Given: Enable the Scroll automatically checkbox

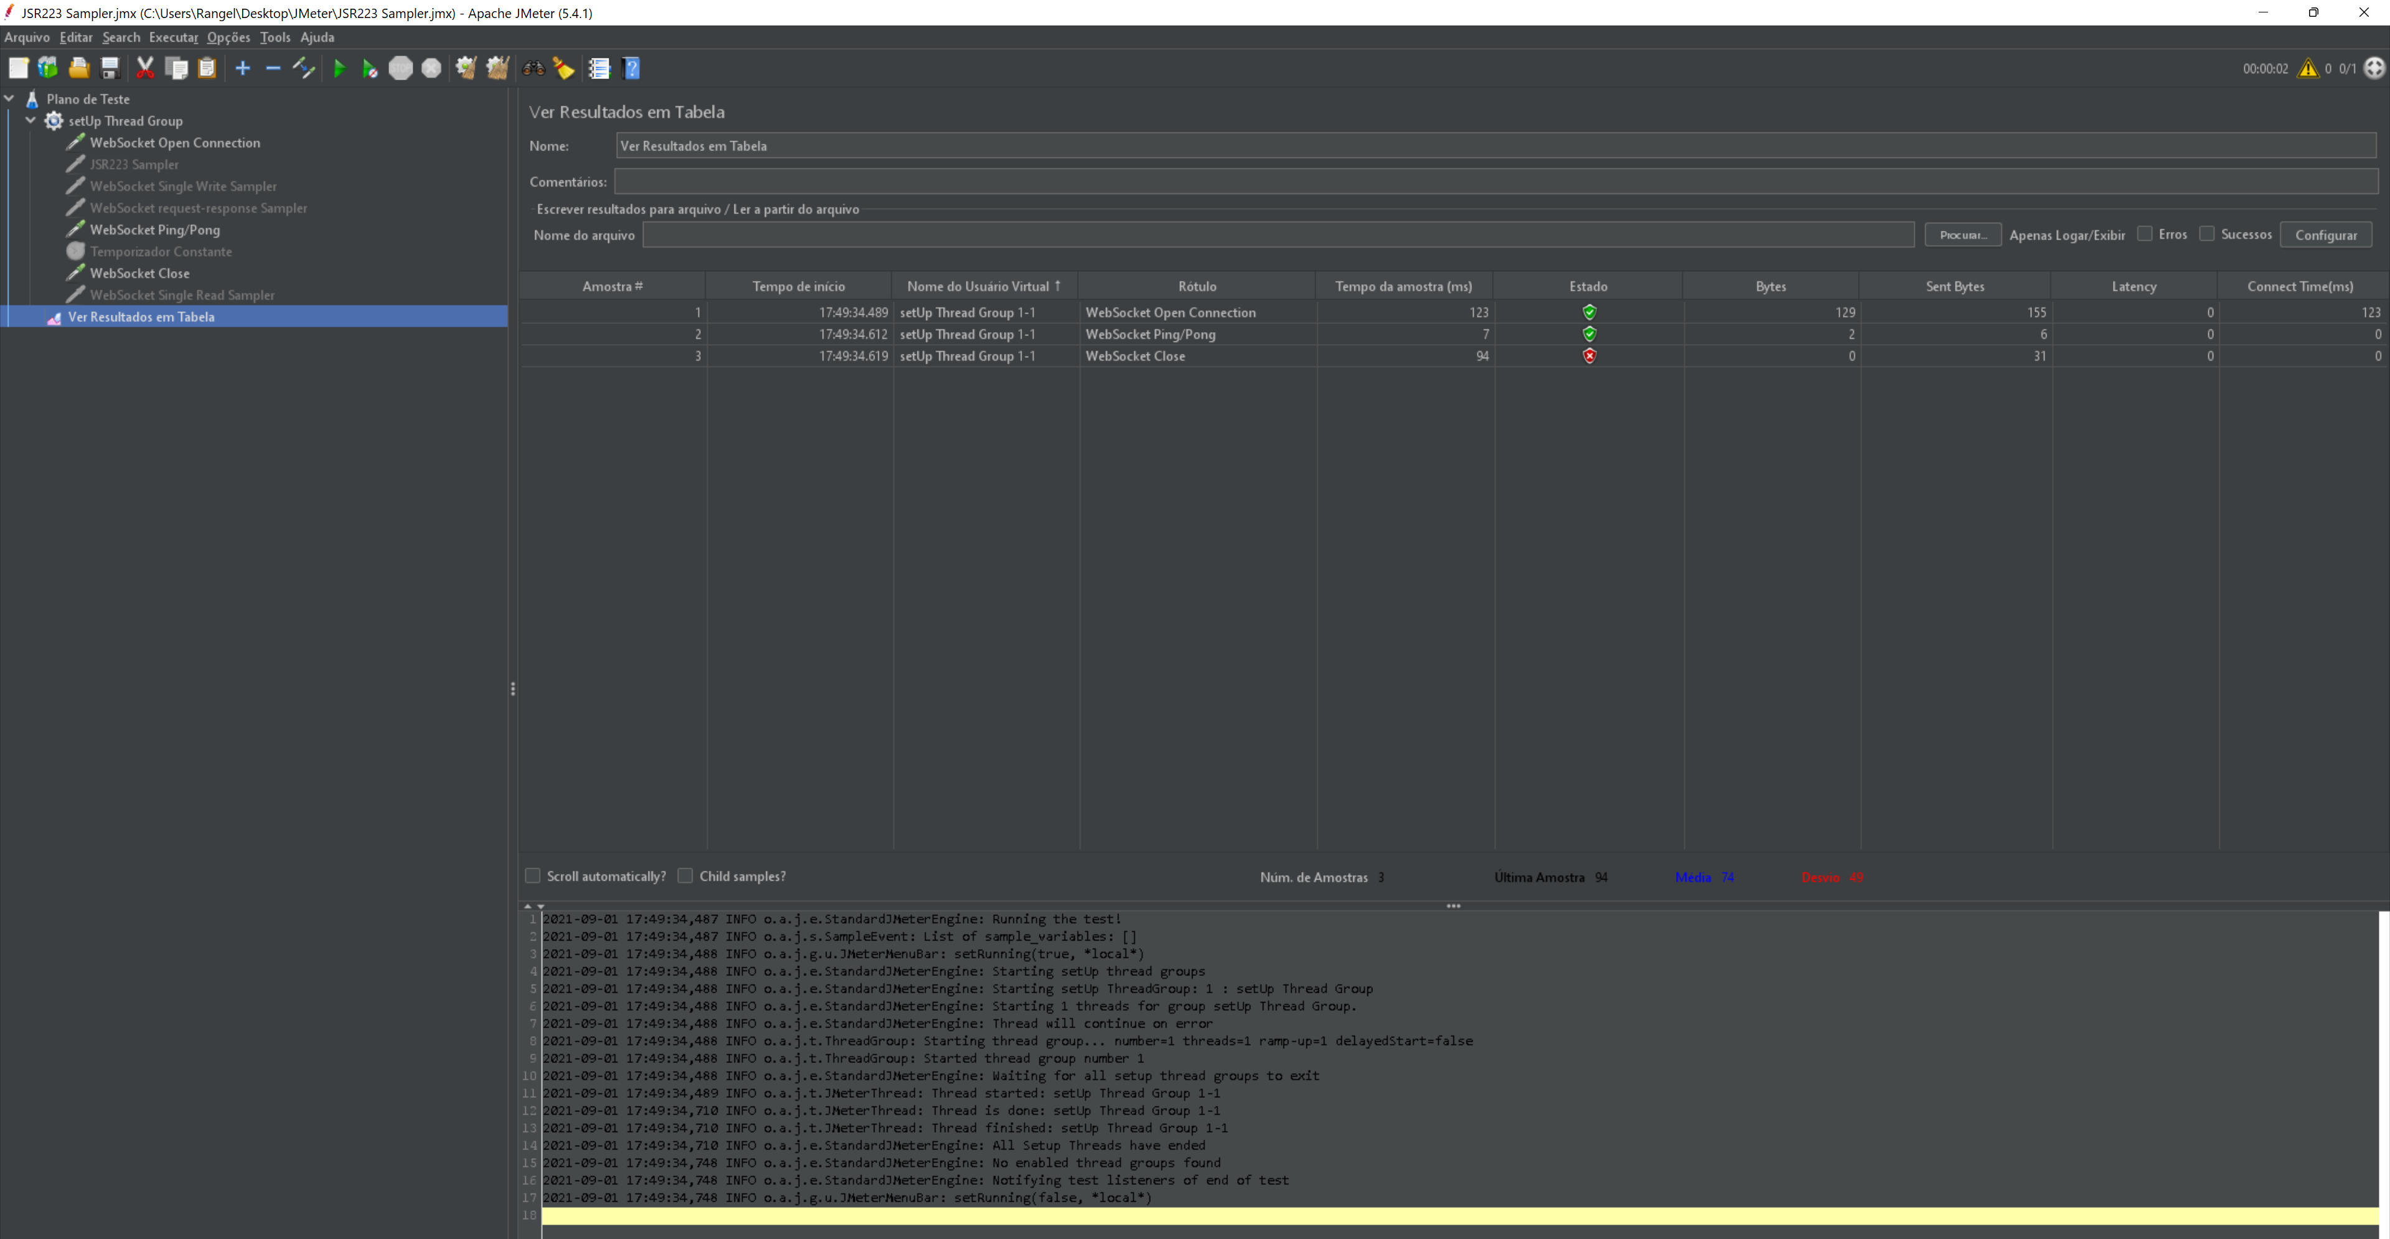Looking at the screenshot, I should [533, 876].
